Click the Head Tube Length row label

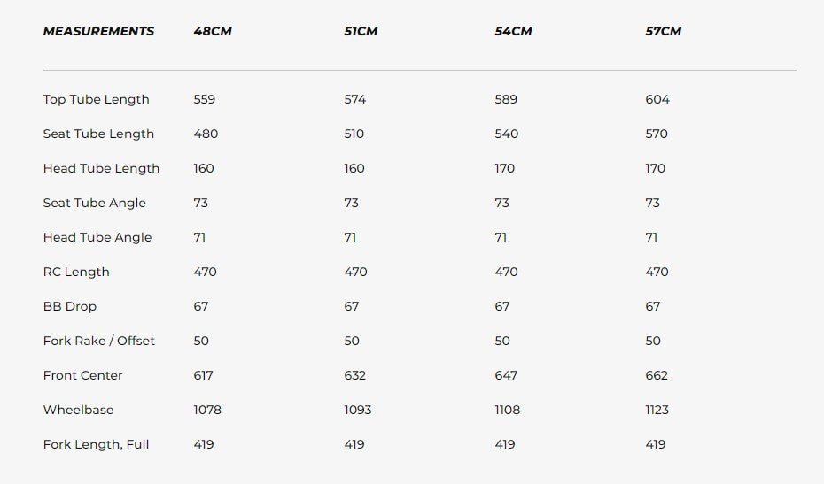[x=101, y=168]
